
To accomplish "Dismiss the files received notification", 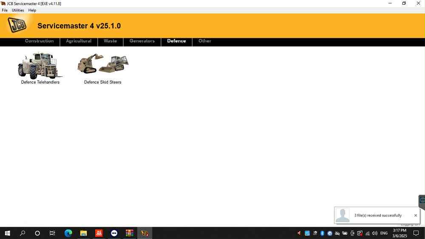I will pyautogui.click(x=416, y=216).
